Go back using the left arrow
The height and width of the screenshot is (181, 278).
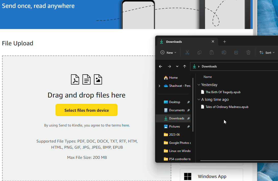tap(161, 66)
